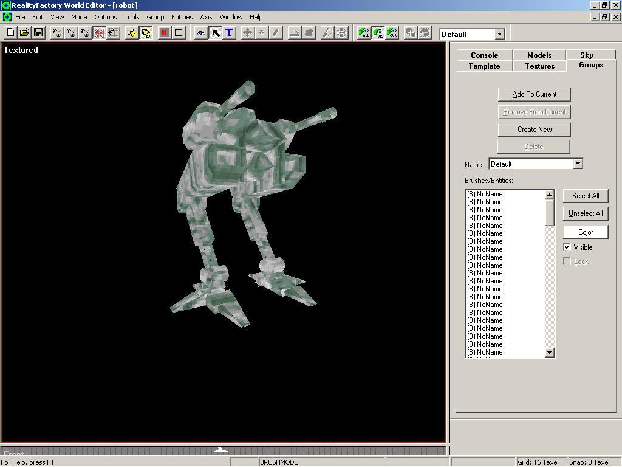
Task: Expand the group Name dropdown
Action: (578, 164)
